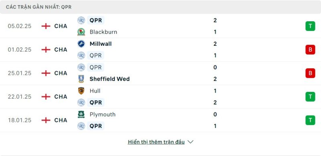Click the Blackburn club crest icon
The width and height of the screenshot is (321, 156).
pos(81,32)
